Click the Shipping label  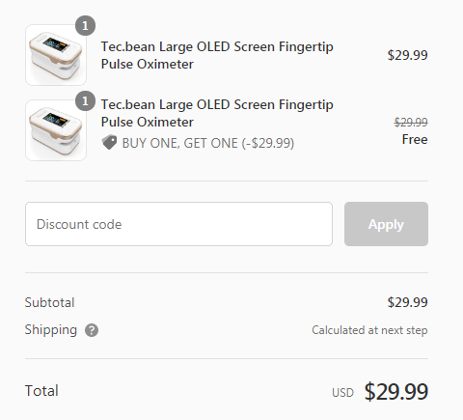[x=51, y=330]
